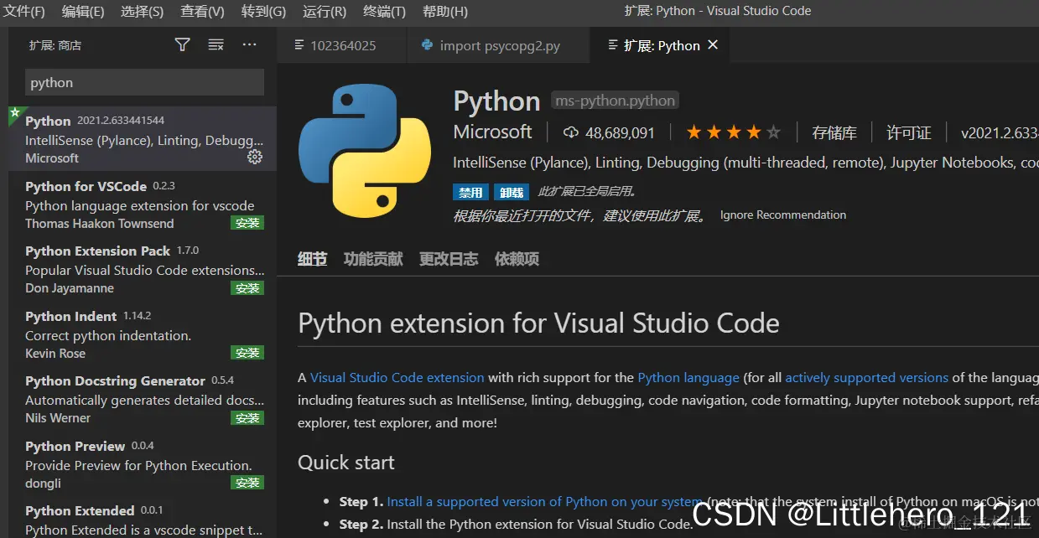Install Python for VSCode extension
The width and height of the screenshot is (1039, 538).
point(247,223)
